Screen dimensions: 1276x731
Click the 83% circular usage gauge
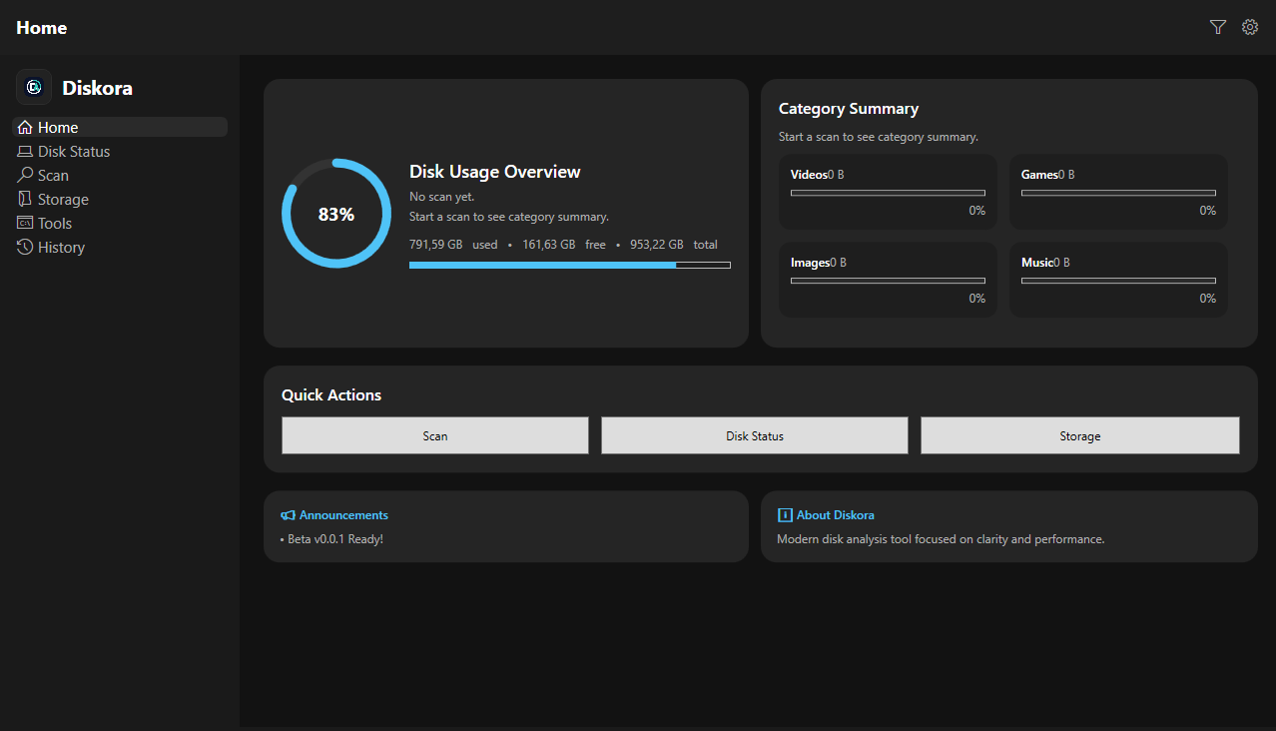[336, 214]
